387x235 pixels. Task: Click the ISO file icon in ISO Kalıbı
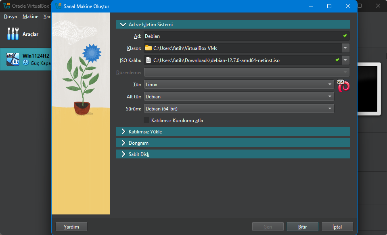click(149, 60)
